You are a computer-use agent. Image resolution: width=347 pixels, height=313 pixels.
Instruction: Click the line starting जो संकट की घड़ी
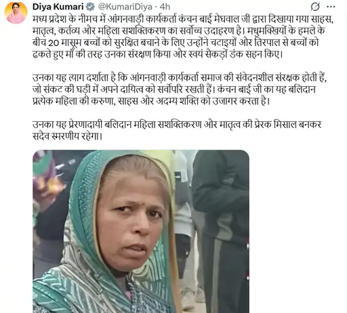[174, 89]
